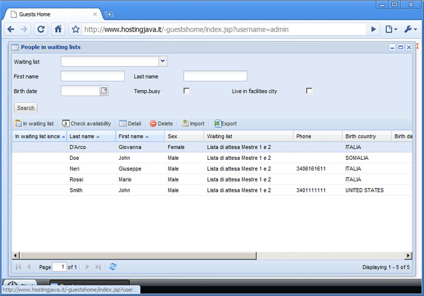Import people into the list
The image size is (424, 296).
pyautogui.click(x=193, y=123)
